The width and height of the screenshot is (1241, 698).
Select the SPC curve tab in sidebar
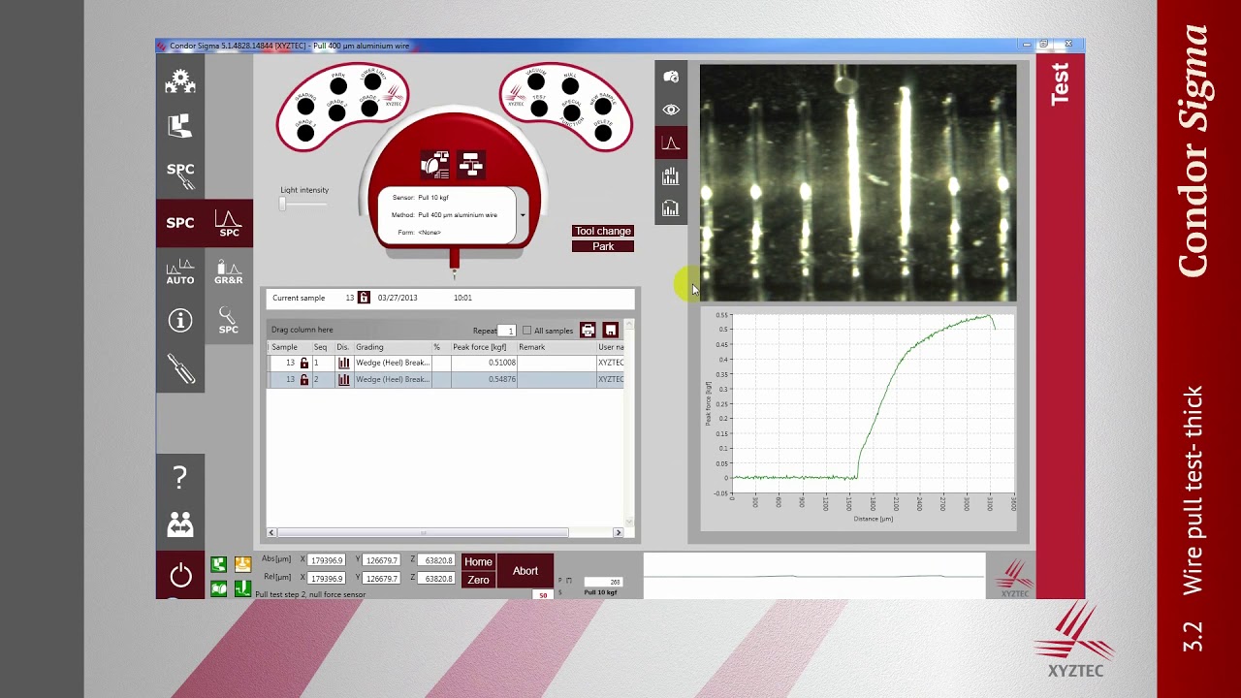click(229, 223)
